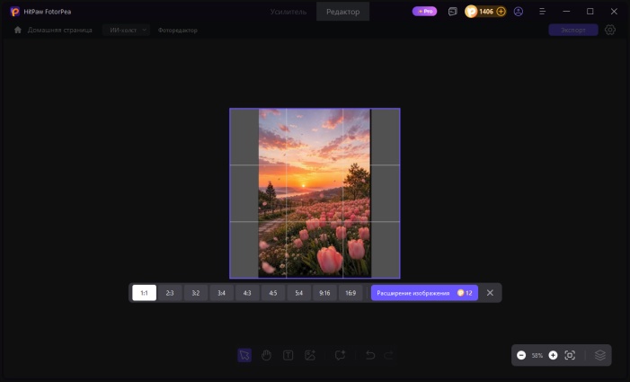Select the 9:16 aspect ratio
Viewport: 630px width, 382px height.
[324, 293]
